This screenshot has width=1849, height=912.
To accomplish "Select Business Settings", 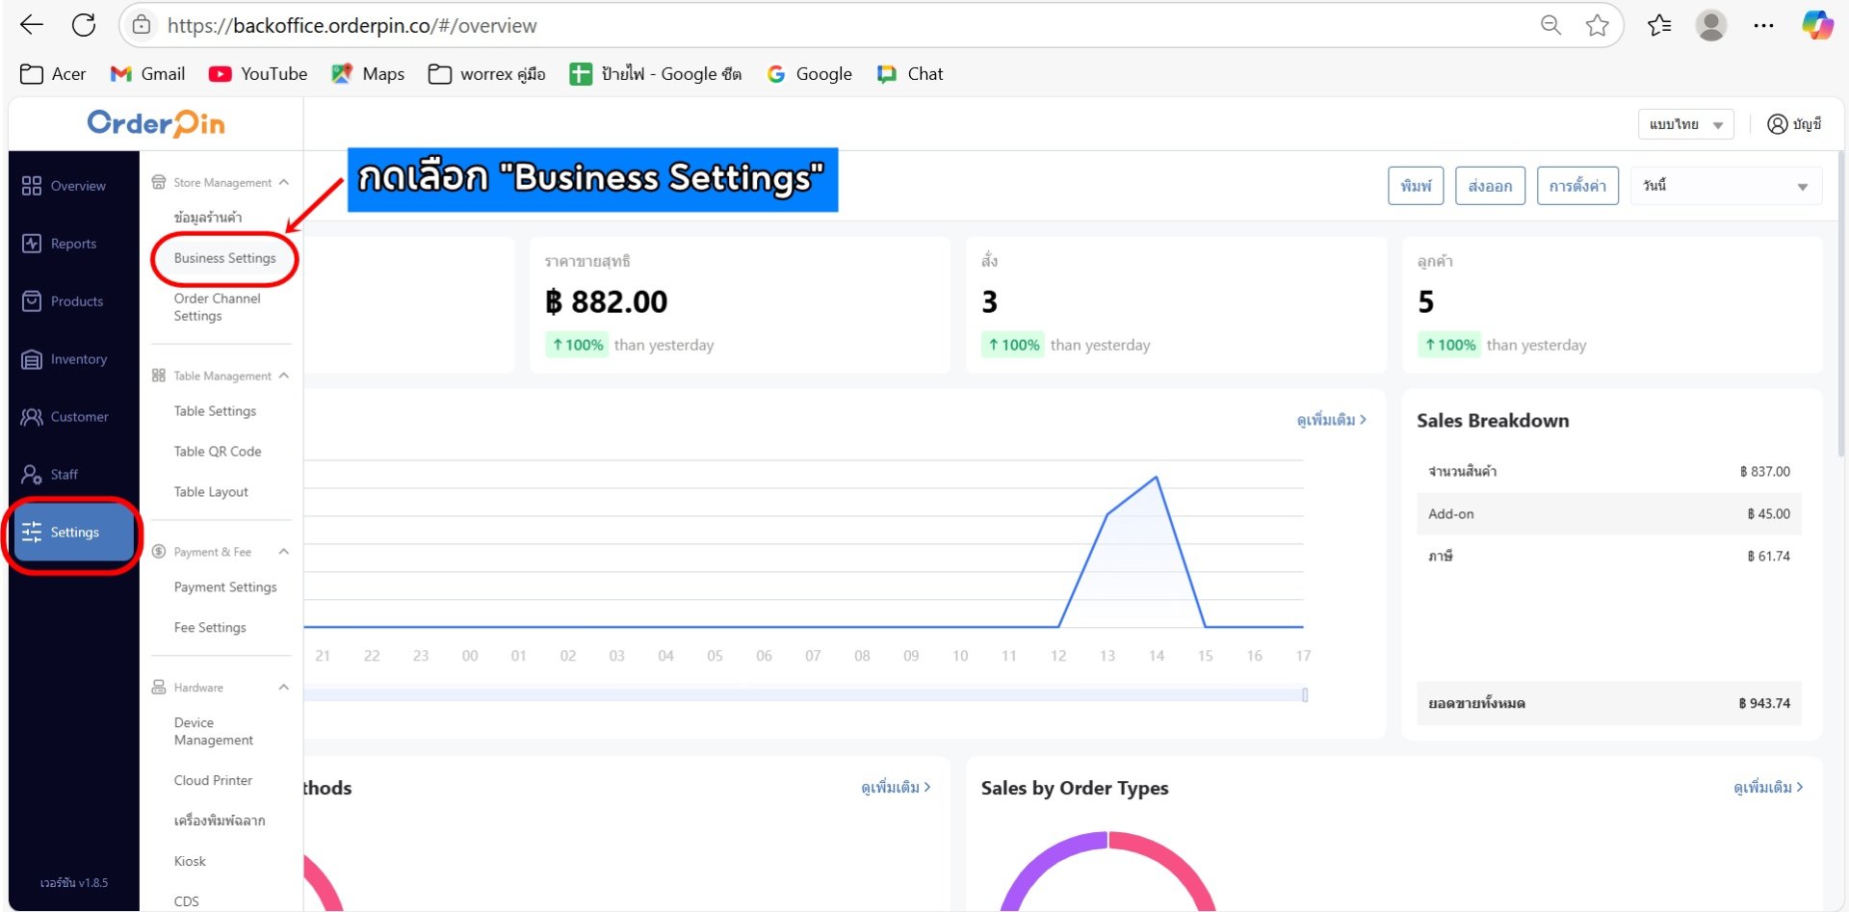I will (x=224, y=258).
